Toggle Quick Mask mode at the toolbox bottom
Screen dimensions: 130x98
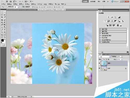(3, 45)
